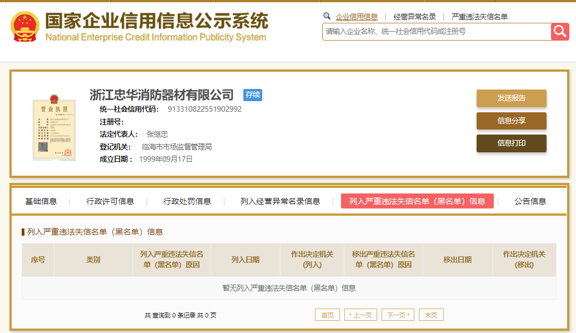Click the 共查询到 0 条记录 共 0 页 text
The image size is (576, 333).
tap(181, 315)
